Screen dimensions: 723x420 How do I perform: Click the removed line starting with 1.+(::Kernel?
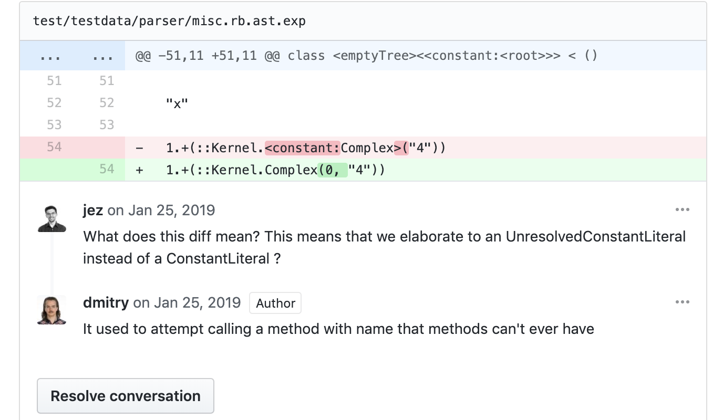point(305,148)
